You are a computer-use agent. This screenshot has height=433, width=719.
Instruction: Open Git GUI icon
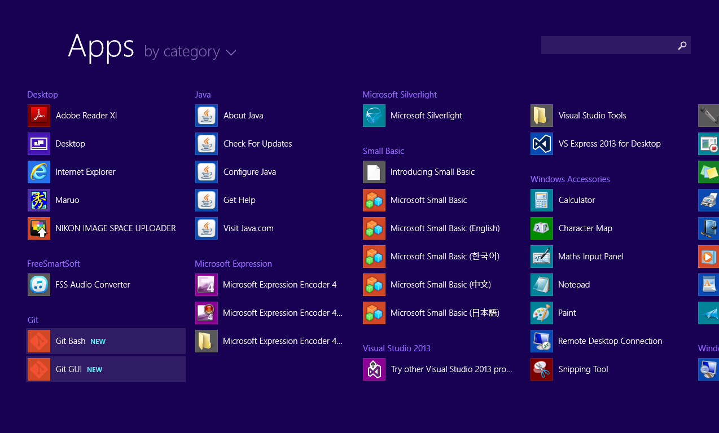click(x=39, y=369)
